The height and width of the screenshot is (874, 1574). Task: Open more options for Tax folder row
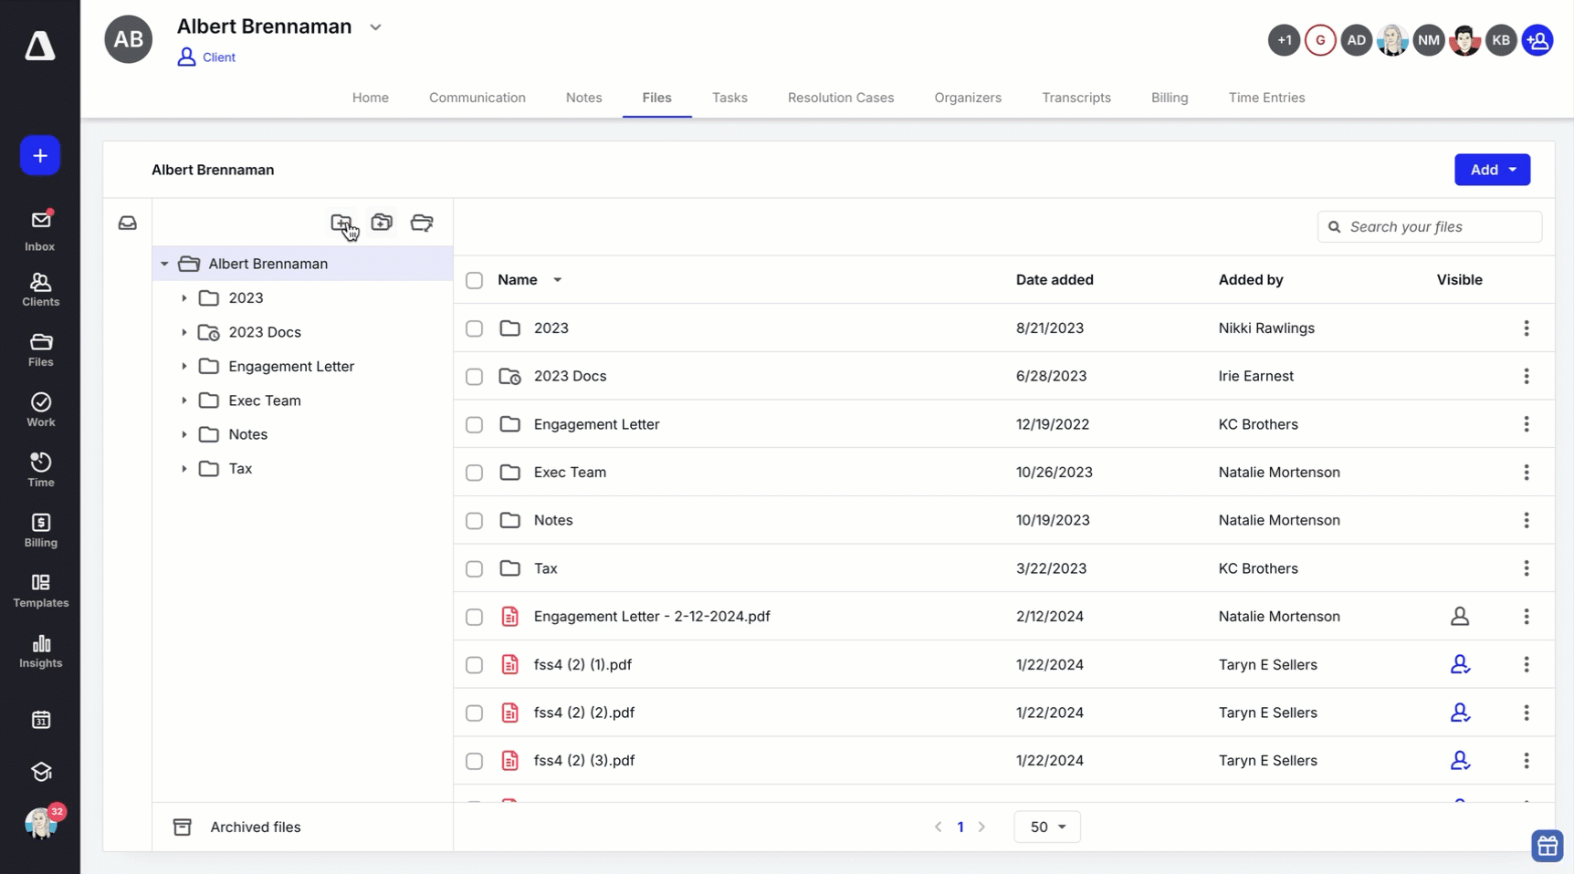[x=1526, y=568]
